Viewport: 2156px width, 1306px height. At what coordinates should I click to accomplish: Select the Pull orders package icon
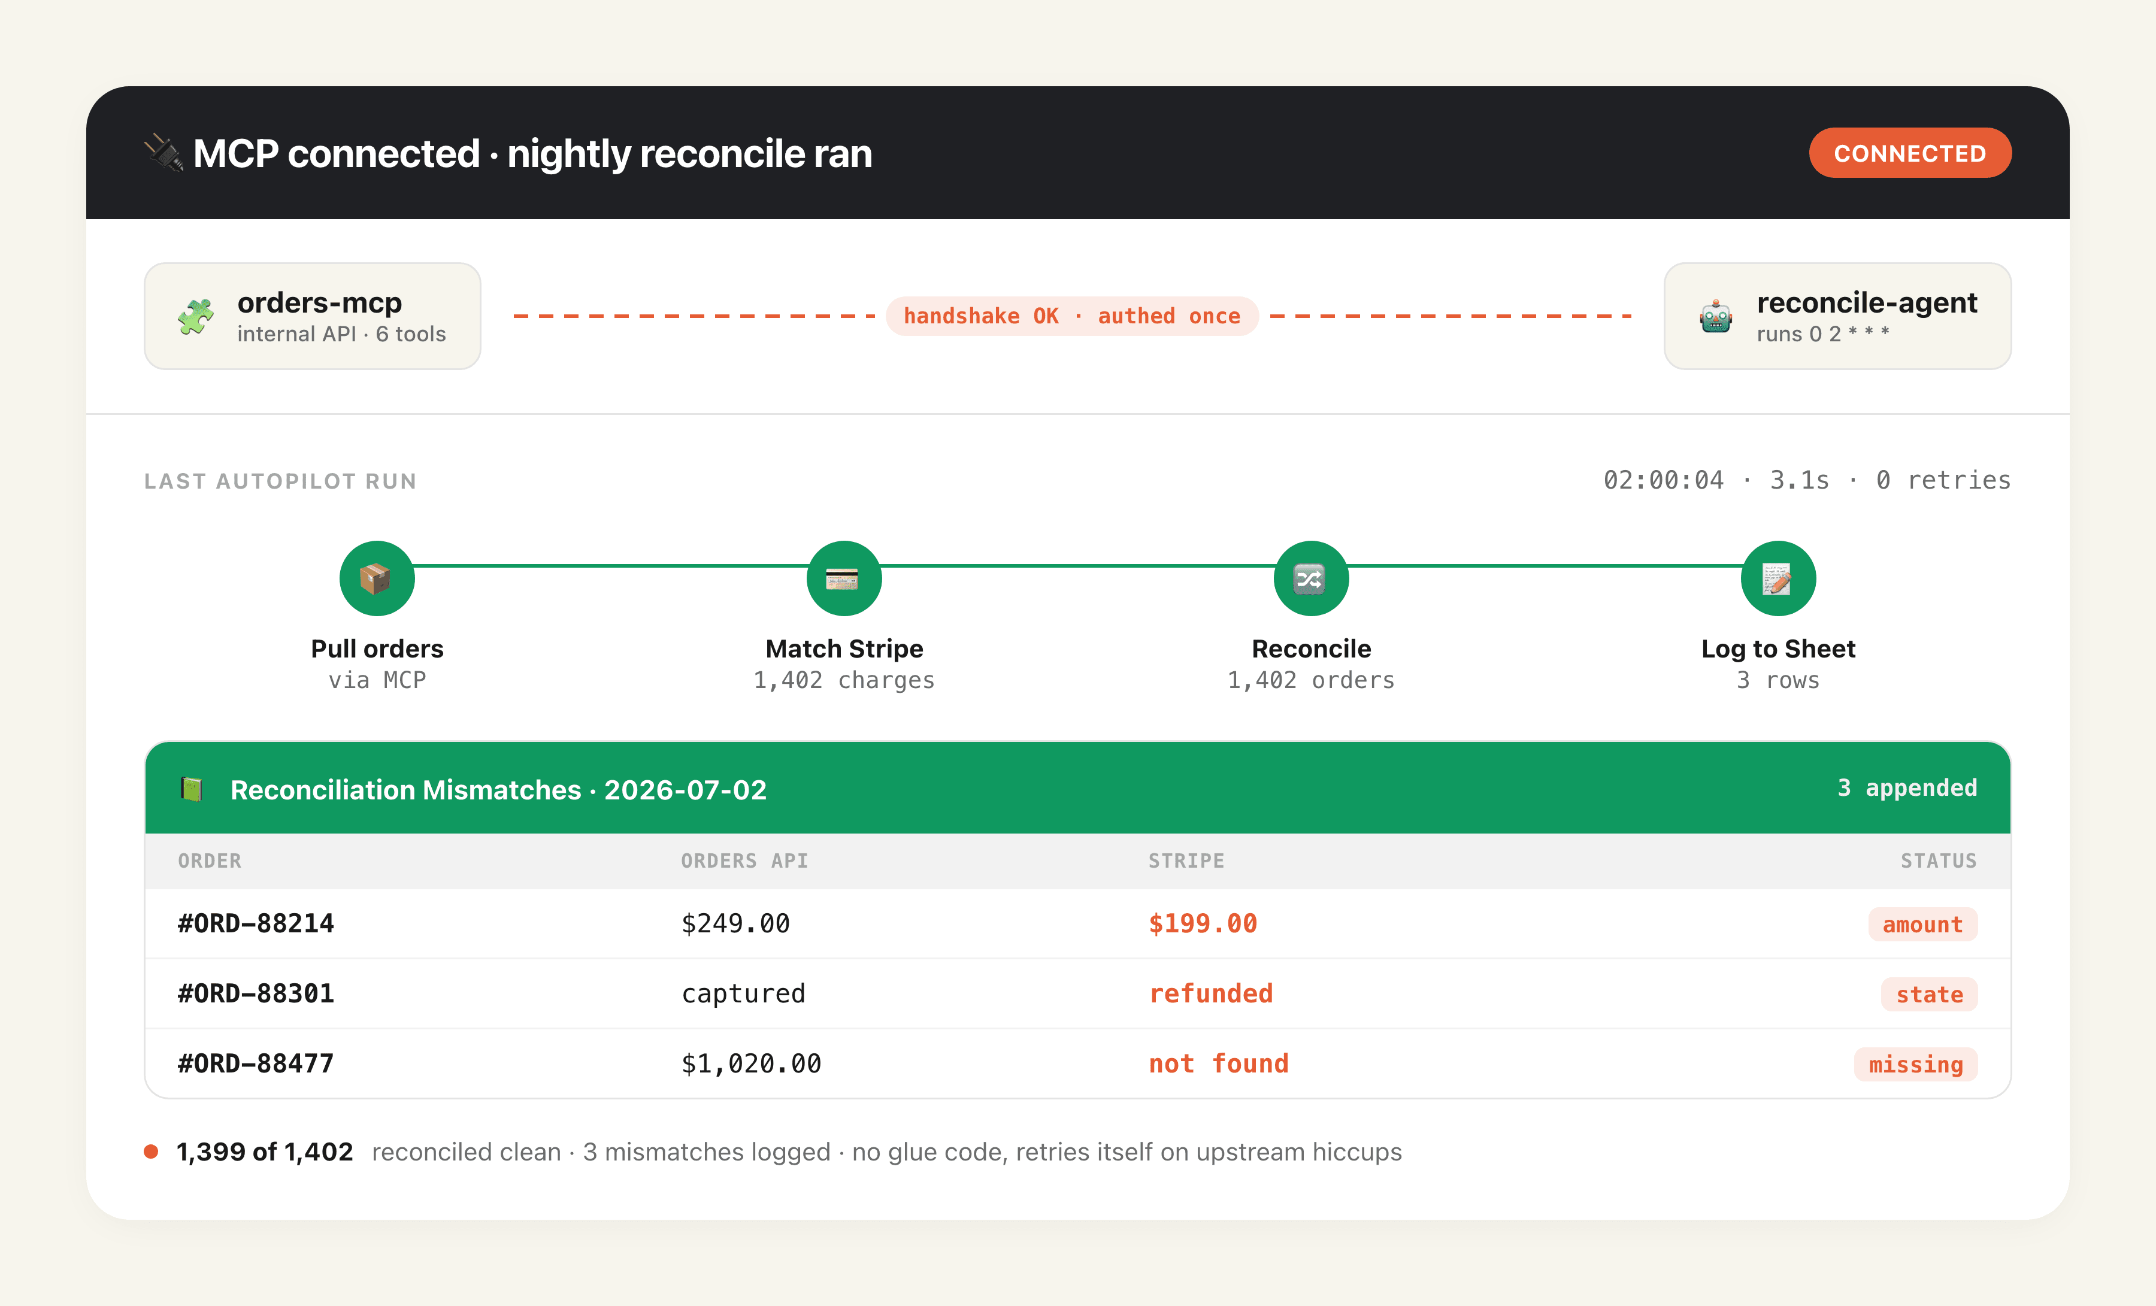tap(376, 578)
